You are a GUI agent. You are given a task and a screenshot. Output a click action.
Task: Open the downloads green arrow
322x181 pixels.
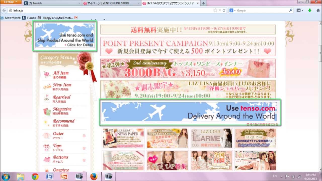(x=310, y=11)
